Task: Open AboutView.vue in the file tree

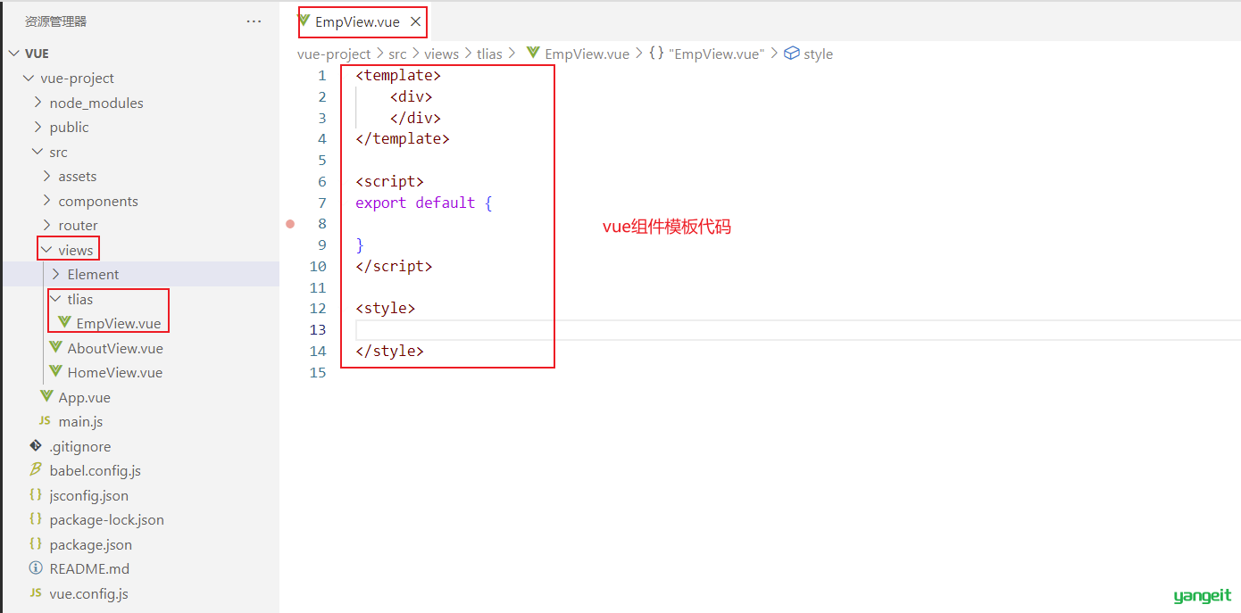Action: click(115, 348)
